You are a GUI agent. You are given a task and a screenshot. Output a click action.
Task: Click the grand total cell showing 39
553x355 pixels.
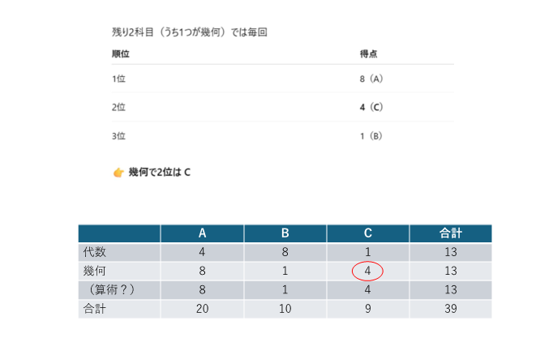pyautogui.click(x=450, y=309)
